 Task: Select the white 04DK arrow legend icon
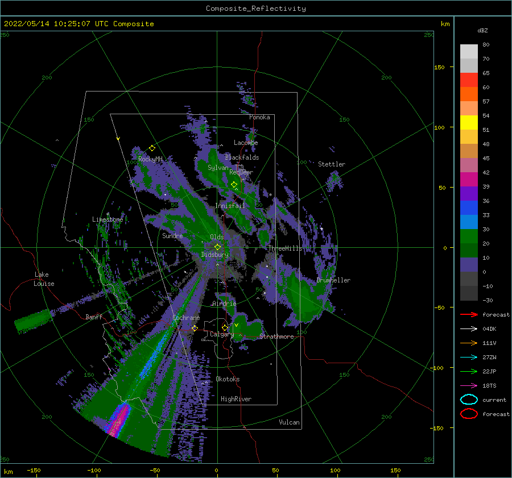[x=469, y=329]
